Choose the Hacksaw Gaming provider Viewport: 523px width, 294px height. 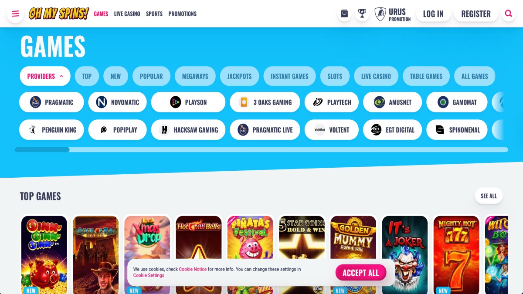(x=188, y=130)
